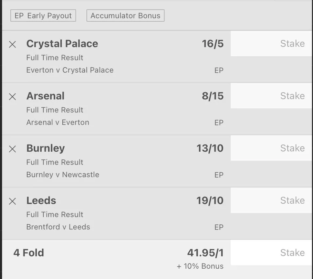Remove the Arsenal selection from betslip
This screenshot has width=313, height=279.
click(12, 96)
